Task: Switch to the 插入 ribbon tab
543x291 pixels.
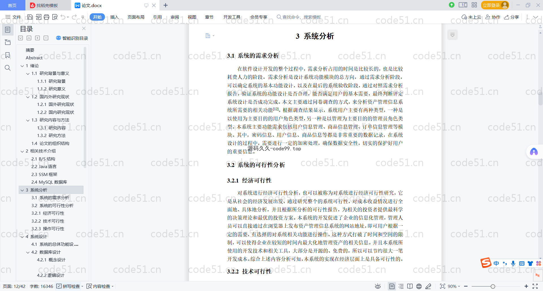Action: (x=114, y=17)
